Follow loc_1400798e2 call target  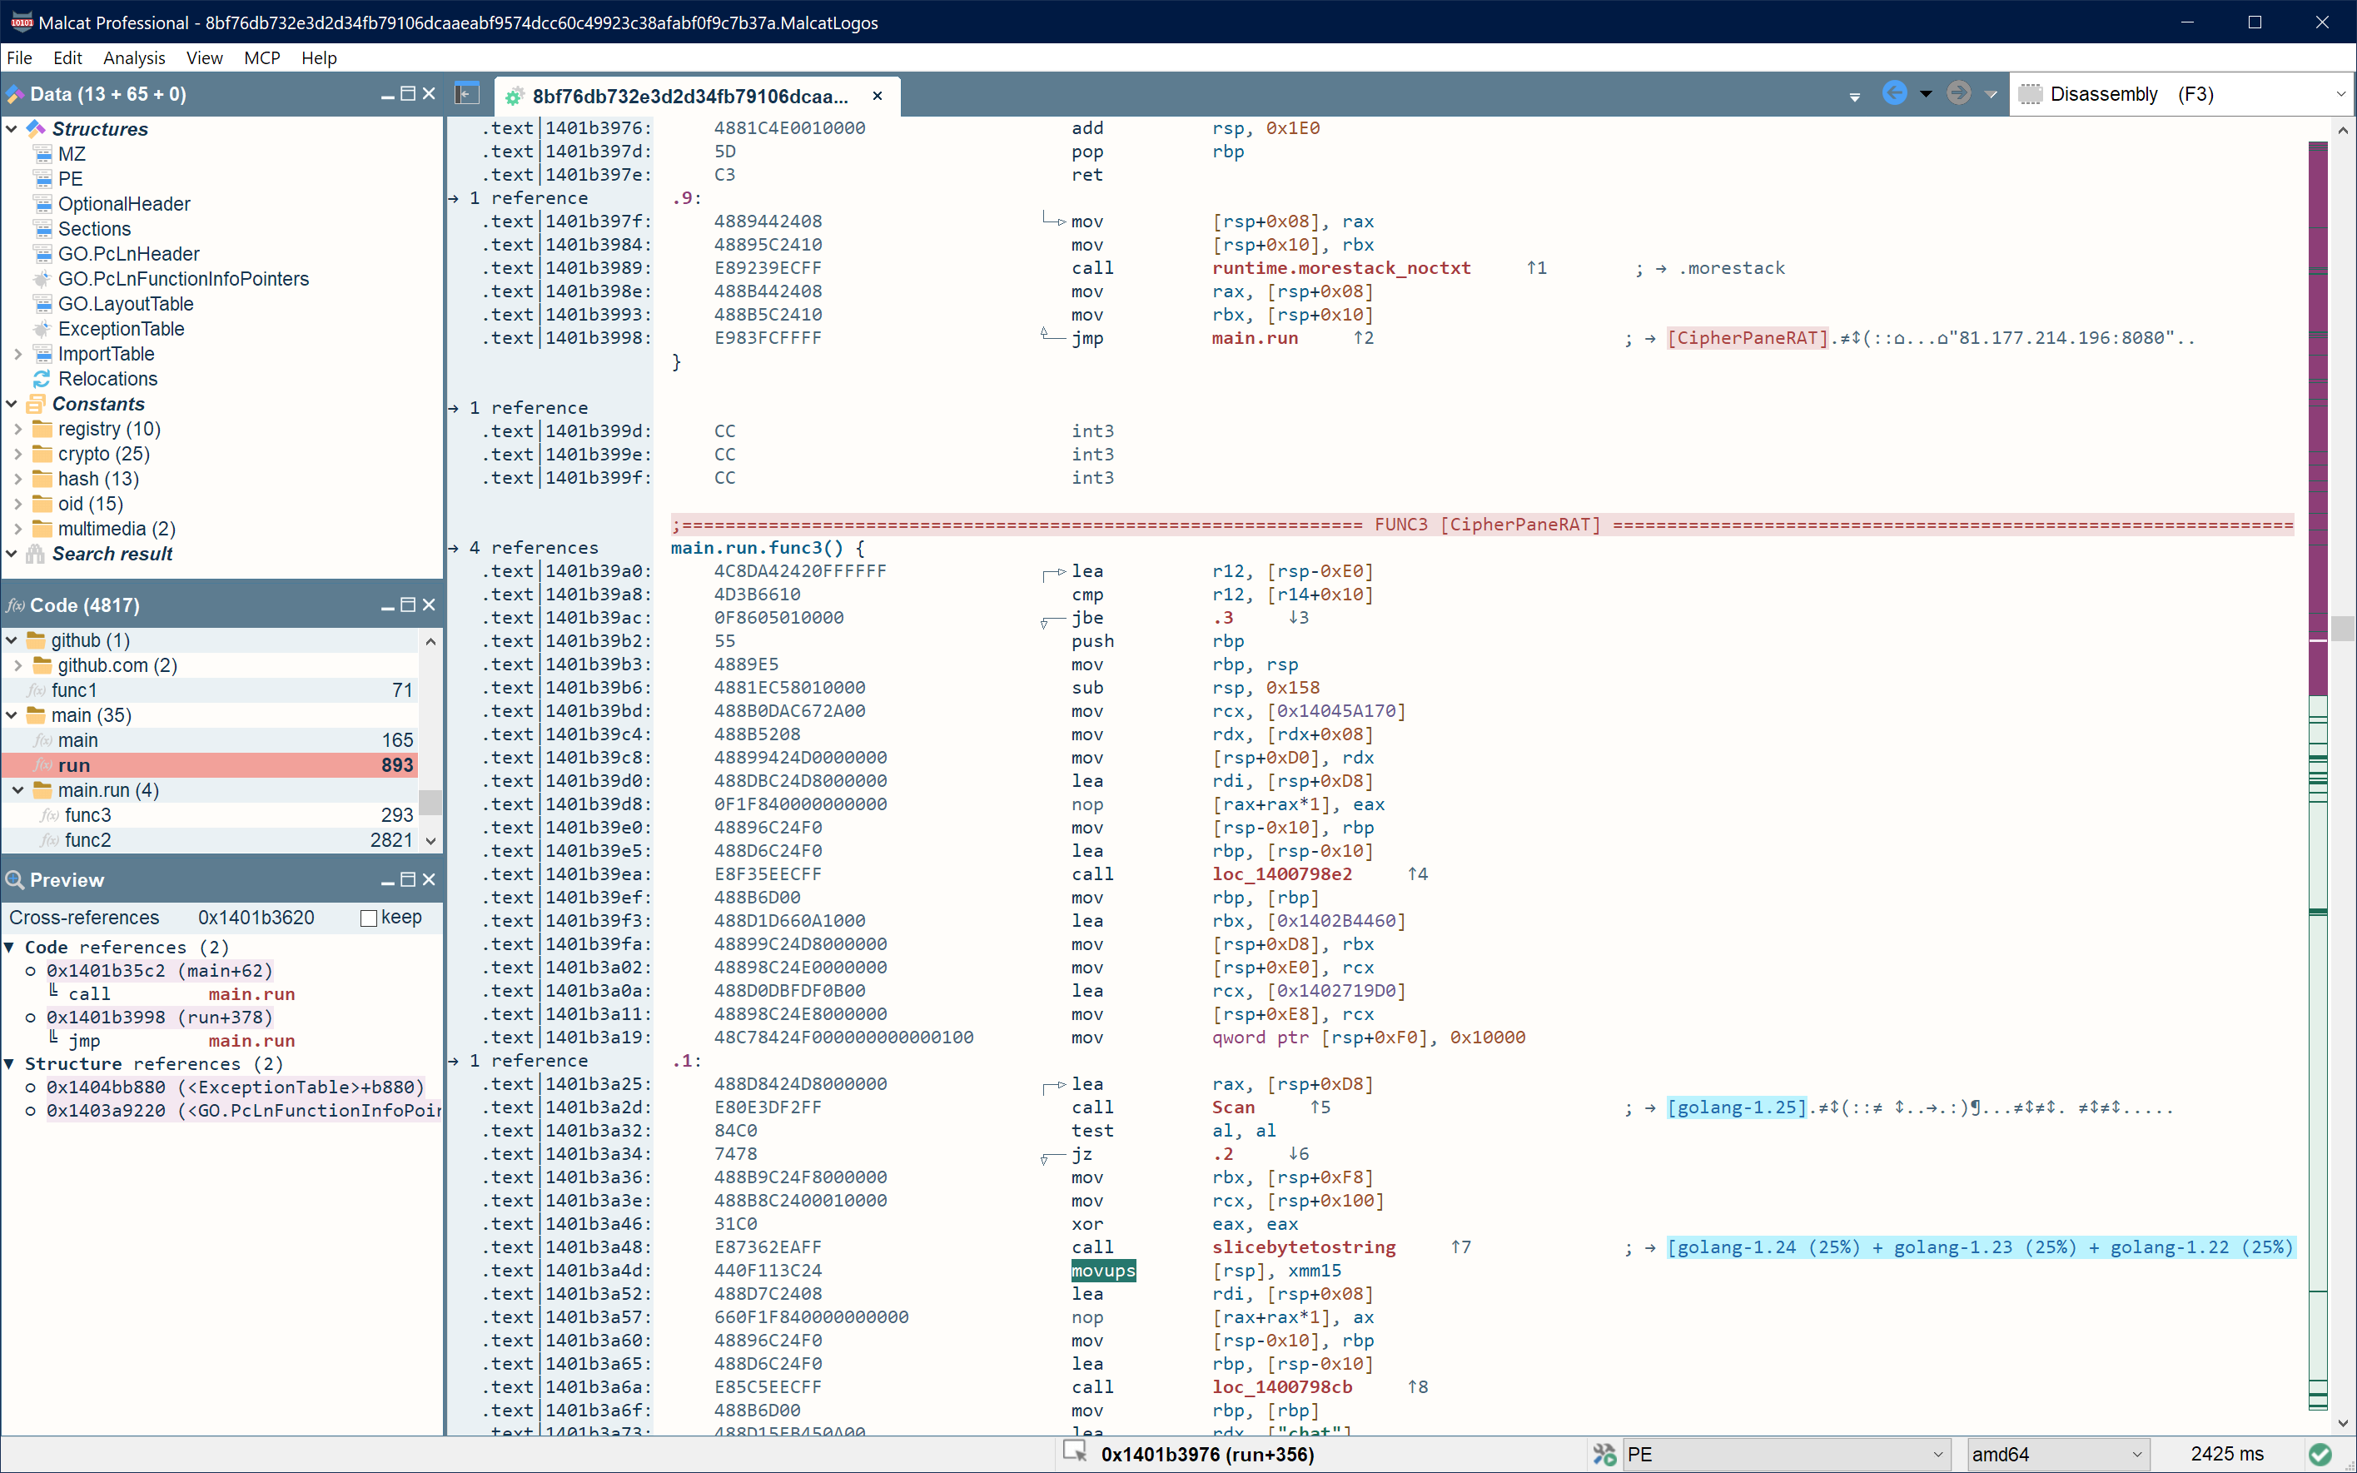pos(1282,873)
